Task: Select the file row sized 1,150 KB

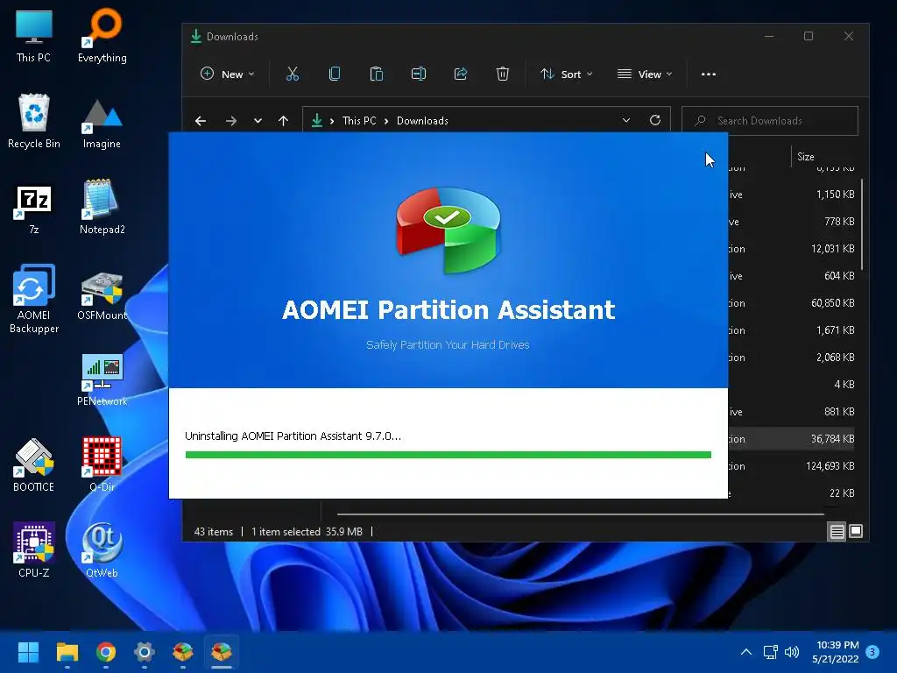Action: [792, 195]
